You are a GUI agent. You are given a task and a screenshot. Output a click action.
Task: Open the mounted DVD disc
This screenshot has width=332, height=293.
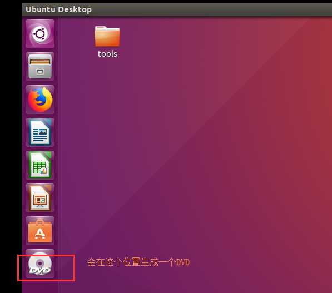pos(40,264)
